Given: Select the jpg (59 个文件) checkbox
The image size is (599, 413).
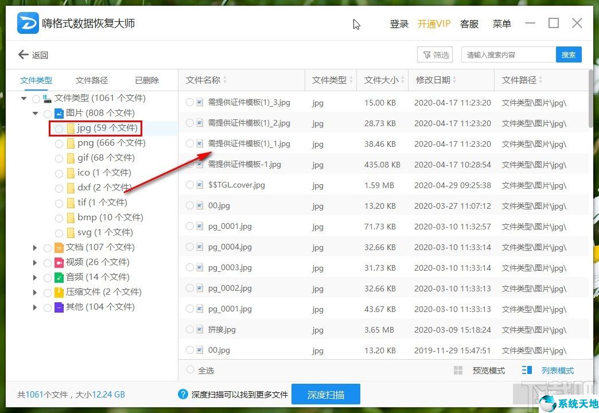Looking at the screenshot, I should point(59,128).
